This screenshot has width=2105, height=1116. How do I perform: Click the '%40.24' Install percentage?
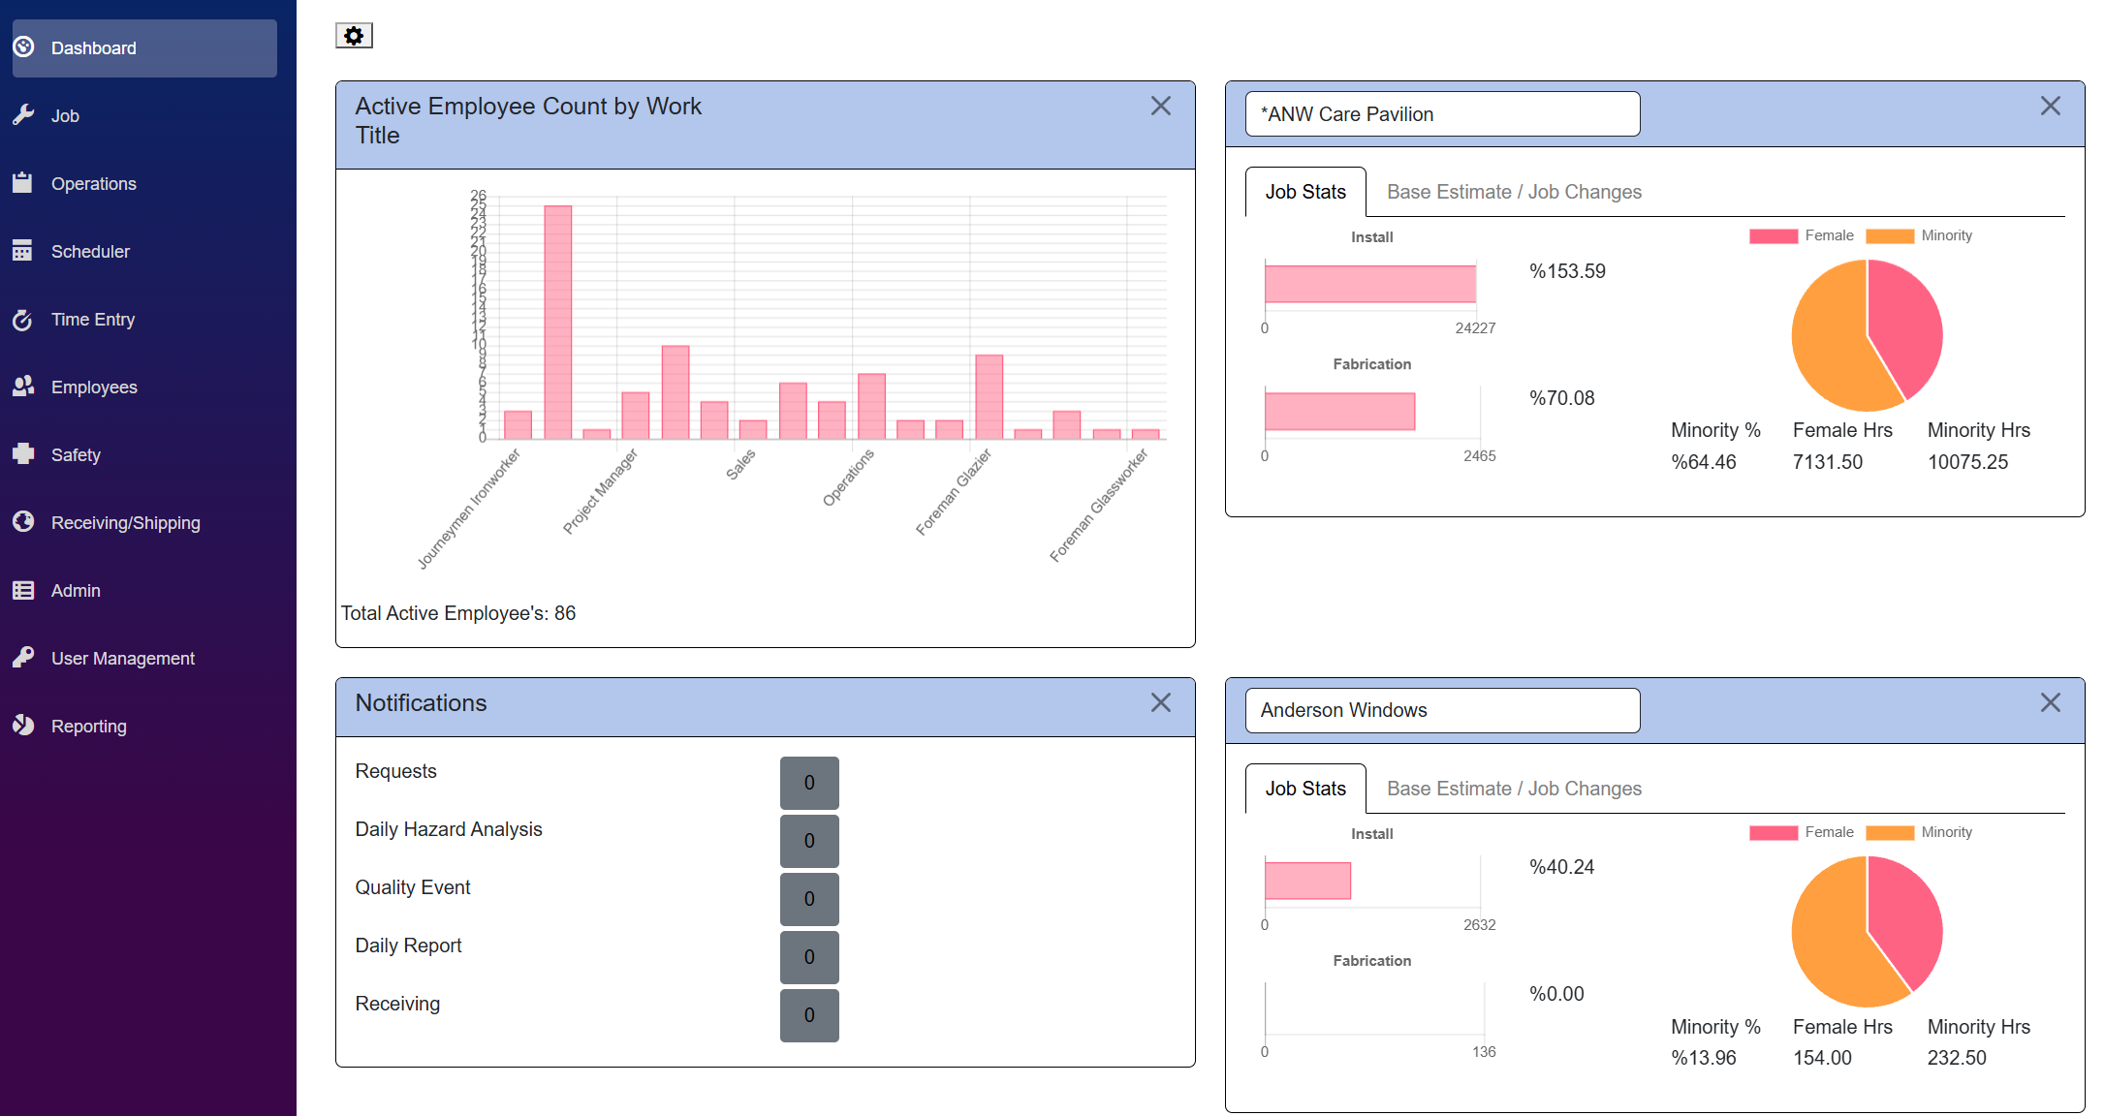[1561, 867]
